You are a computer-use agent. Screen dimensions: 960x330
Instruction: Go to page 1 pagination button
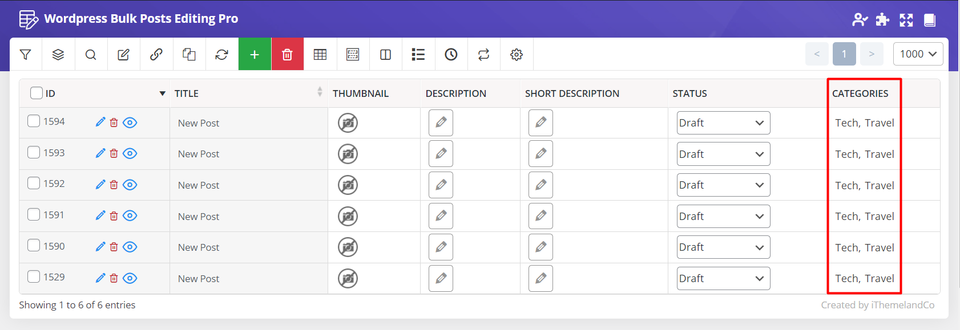pyautogui.click(x=844, y=54)
